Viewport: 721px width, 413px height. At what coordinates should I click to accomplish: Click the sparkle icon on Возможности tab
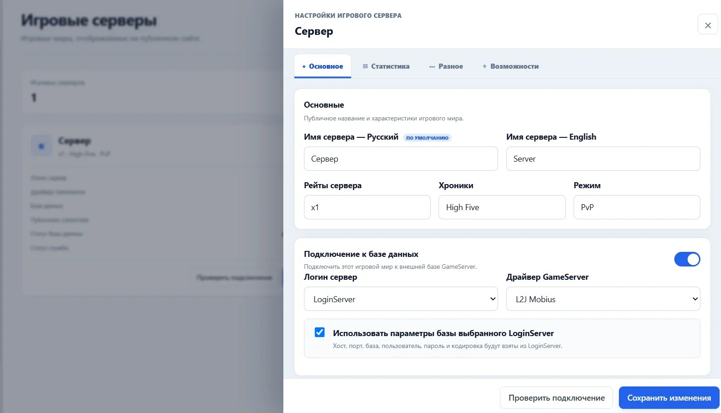484,66
